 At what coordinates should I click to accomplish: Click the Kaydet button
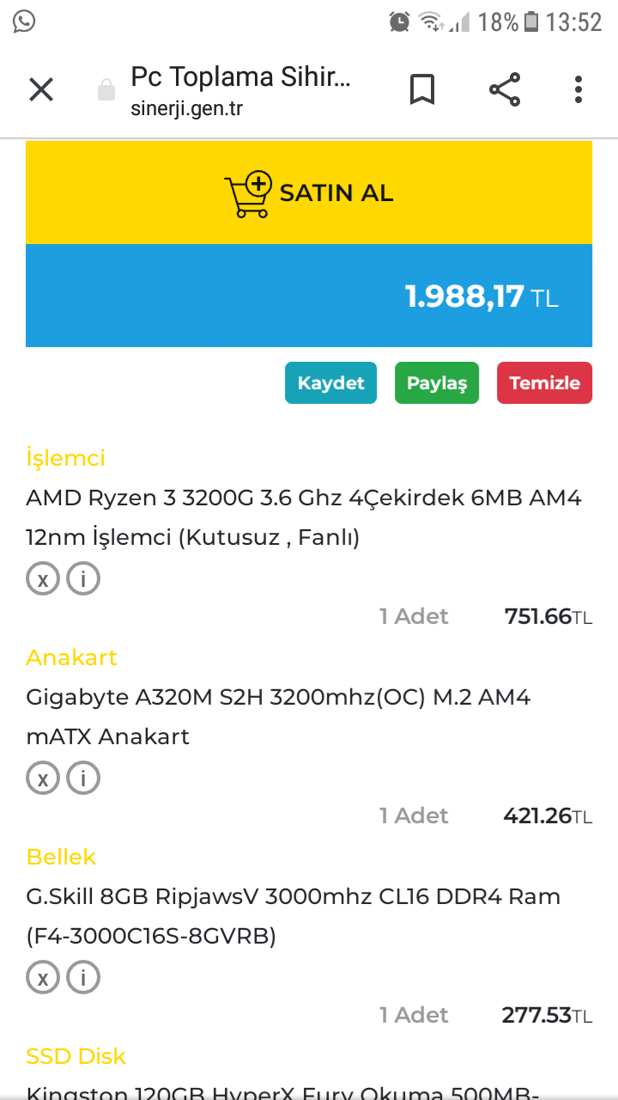click(x=330, y=383)
